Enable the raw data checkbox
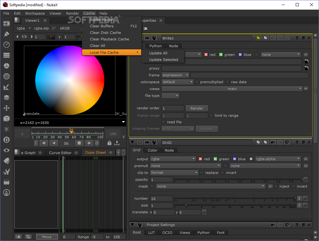The width and height of the screenshot is (319, 241). click(x=228, y=82)
